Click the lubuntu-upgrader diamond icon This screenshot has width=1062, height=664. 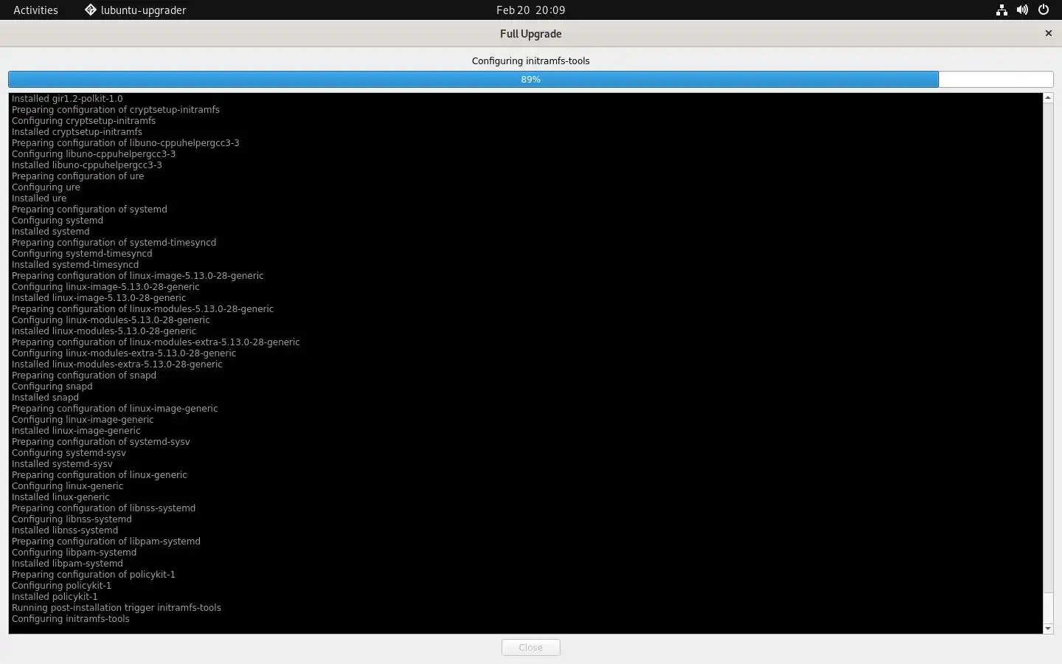click(x=91, y=10)
